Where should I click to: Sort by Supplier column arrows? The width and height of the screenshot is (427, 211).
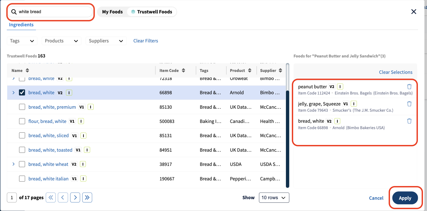click(281, 70)
